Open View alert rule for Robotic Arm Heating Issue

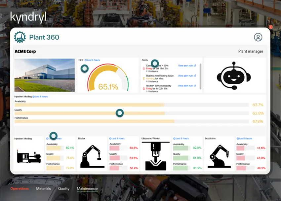click(187, 76)
